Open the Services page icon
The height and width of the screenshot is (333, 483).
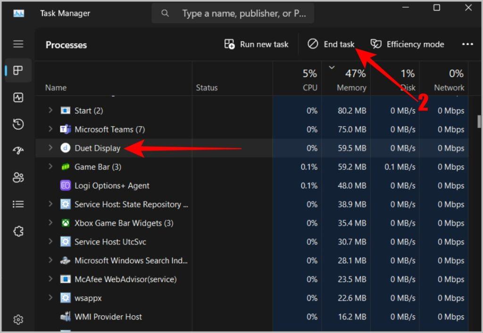(x=18, y=231)
